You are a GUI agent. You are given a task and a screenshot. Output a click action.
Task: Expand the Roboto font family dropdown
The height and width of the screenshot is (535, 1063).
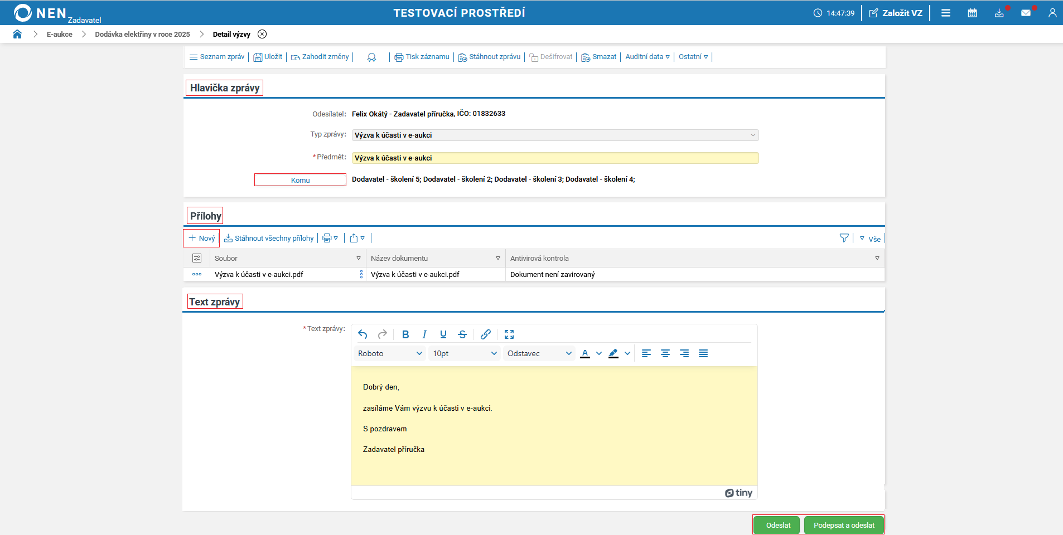pyautogui.click(x=390, y=353)
